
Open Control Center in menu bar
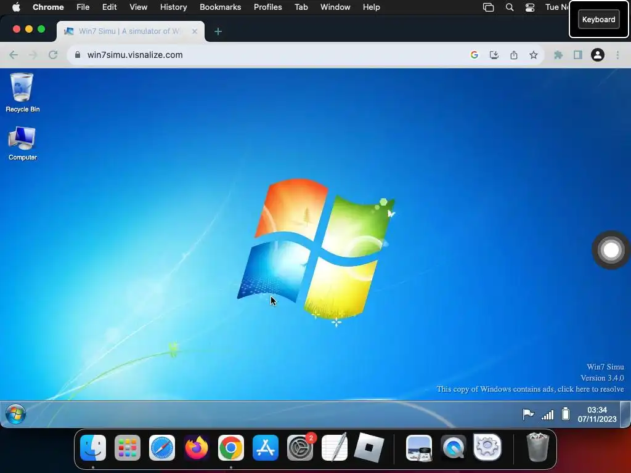point(530,7)
